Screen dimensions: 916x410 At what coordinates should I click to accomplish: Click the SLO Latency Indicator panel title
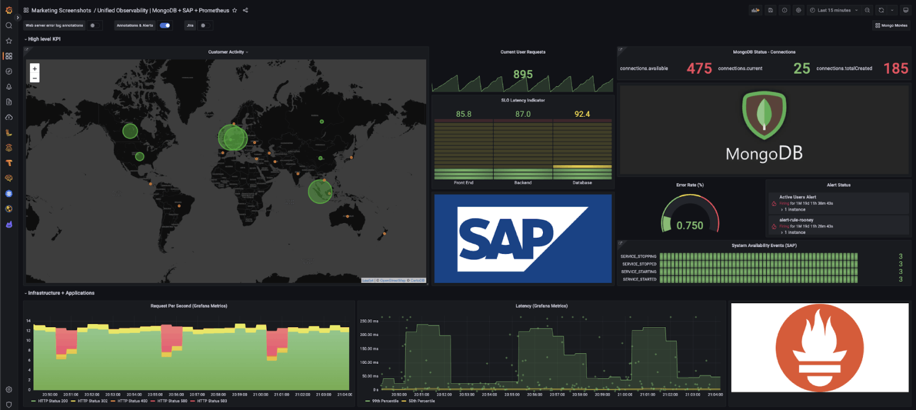[x=523, y=100]
